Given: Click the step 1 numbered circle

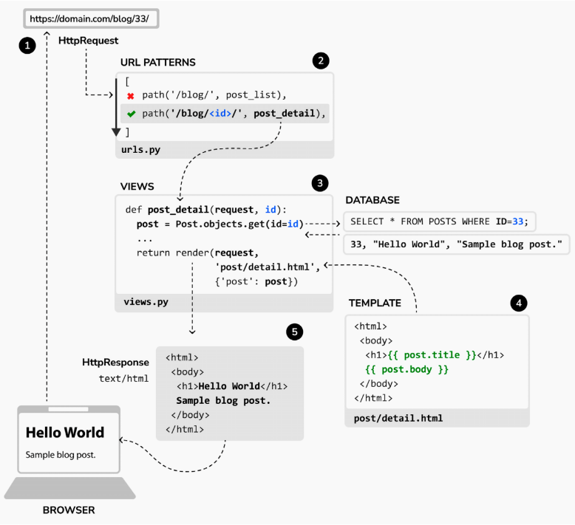Looking at the screenshot, I should click(27, 46).
